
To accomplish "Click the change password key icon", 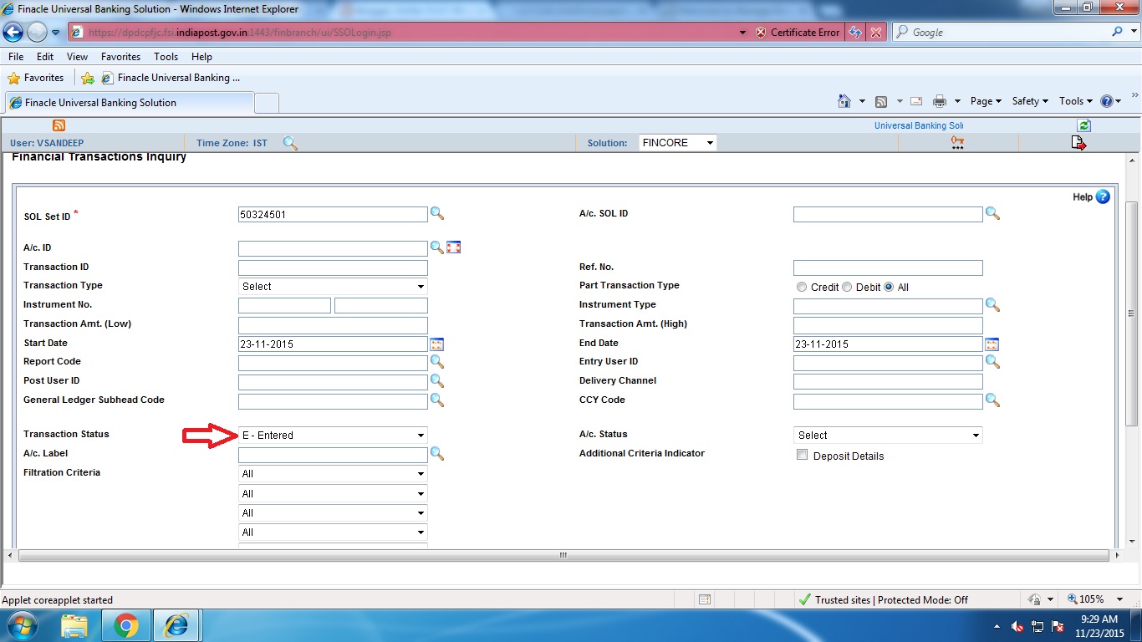I will (957, 142).
